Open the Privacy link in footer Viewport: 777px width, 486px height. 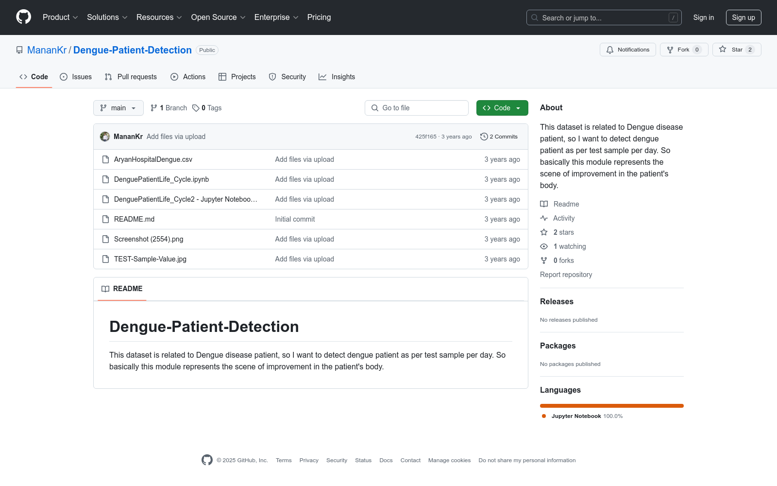309,460
